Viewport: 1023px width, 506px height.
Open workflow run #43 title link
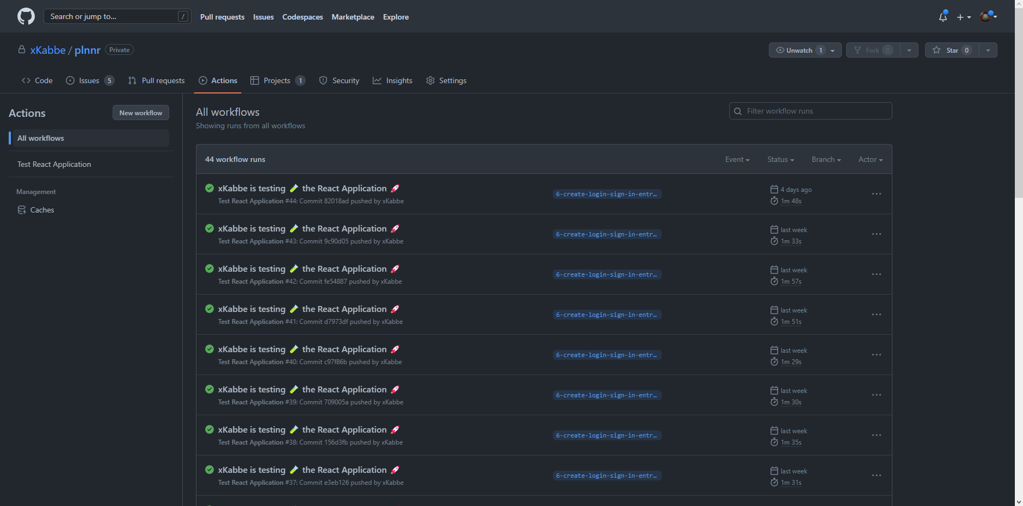coord(309,228)
